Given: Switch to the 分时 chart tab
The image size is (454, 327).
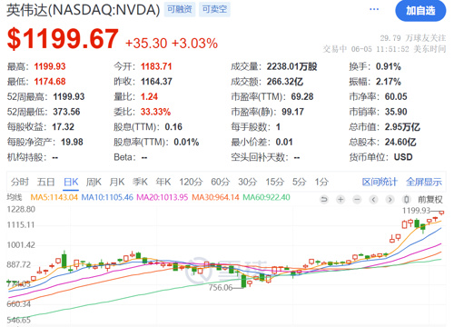Looking at the screenshot, I should click(x=20, y=182).
